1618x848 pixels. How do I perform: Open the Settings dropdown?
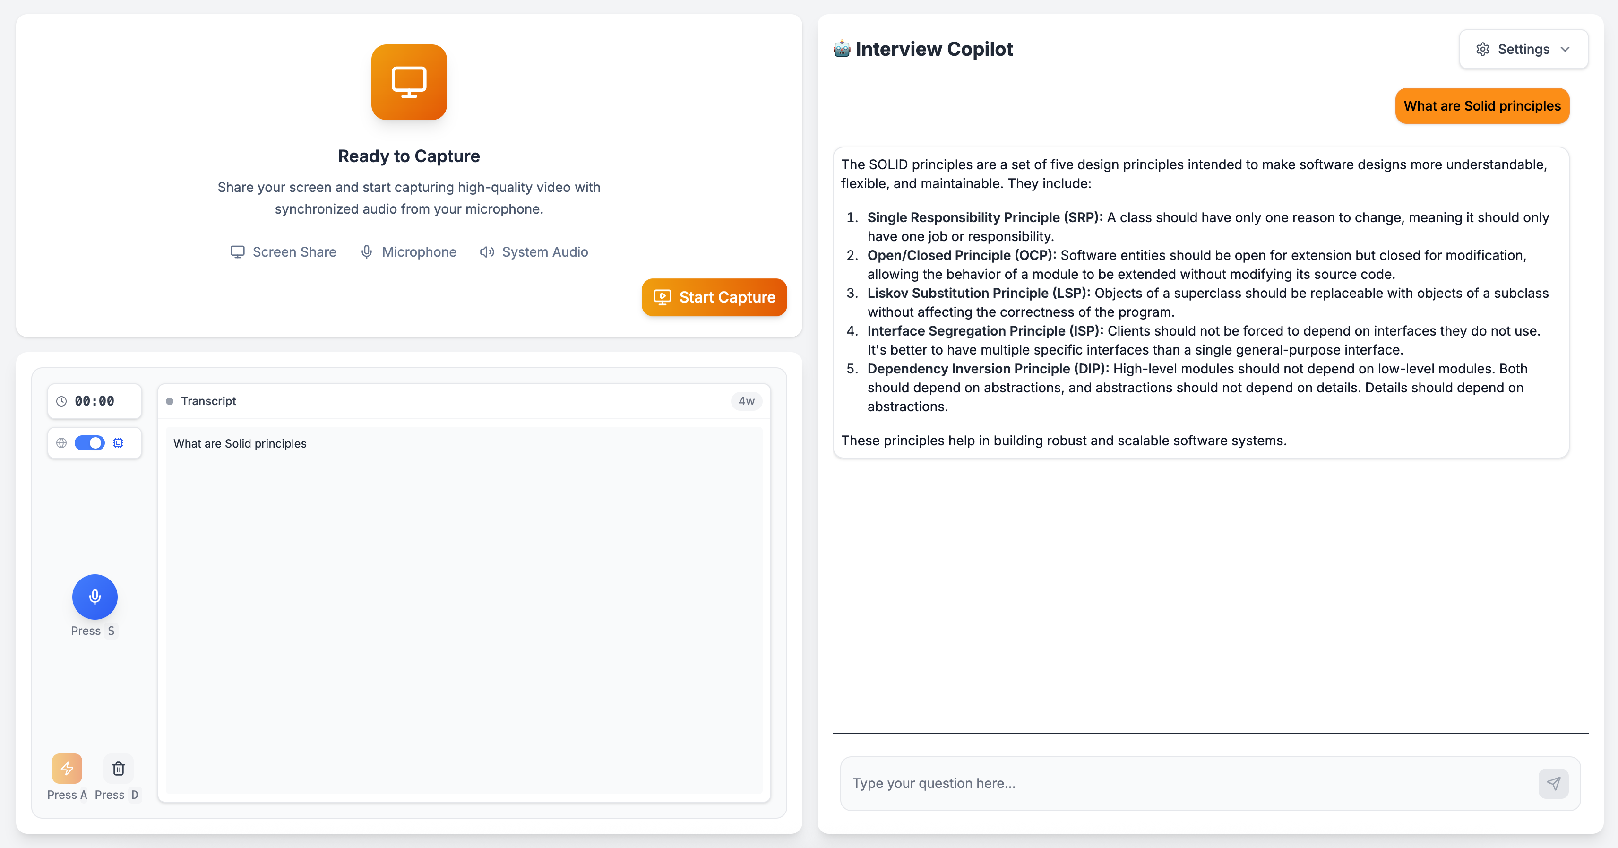[x=1524, y=49]
